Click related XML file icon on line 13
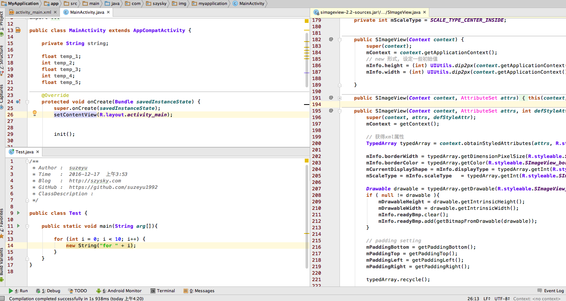The width and height of the screenshot is (566, 301). pos(18,30)
